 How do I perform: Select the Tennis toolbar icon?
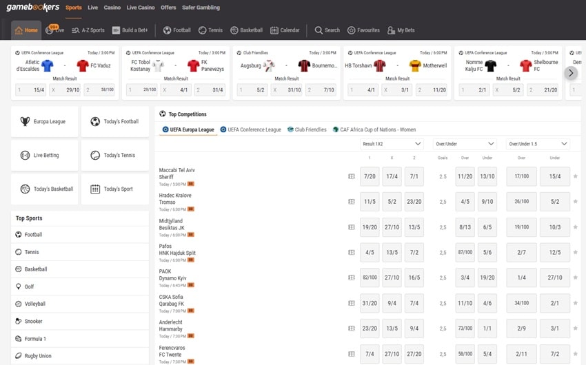click(210, 30)
